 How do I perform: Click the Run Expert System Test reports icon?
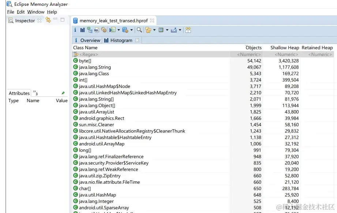point(112,30)
